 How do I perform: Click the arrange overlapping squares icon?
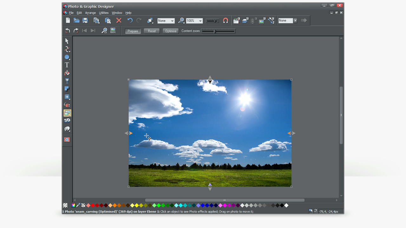(x=150, y=21)
